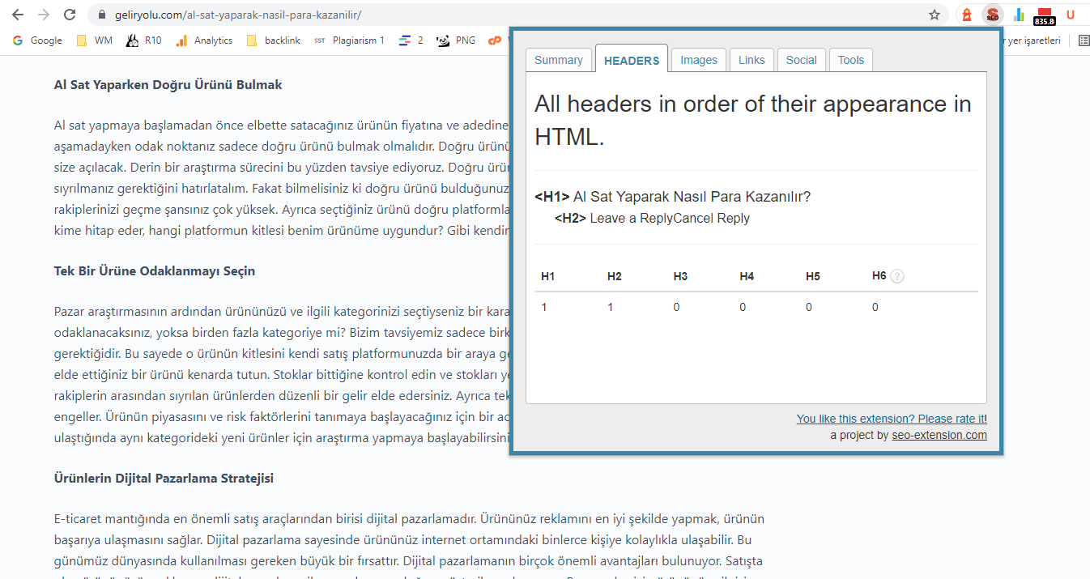
Task: Open the Google bookmark
Action: pos(37,40)
